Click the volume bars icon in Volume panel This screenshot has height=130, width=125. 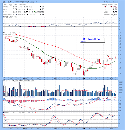click(4, 81)
